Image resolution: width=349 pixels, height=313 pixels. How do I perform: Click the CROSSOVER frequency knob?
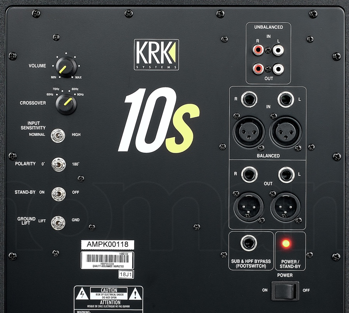[66, 104]
